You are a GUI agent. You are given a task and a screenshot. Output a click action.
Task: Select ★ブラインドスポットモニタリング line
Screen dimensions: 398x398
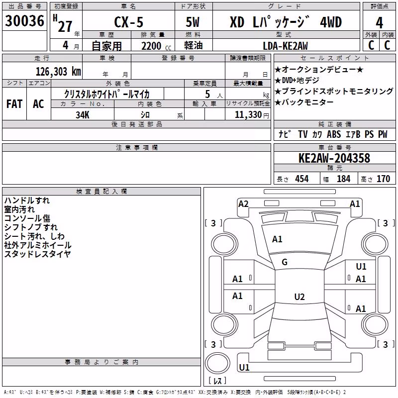click(x=334, y=91)
